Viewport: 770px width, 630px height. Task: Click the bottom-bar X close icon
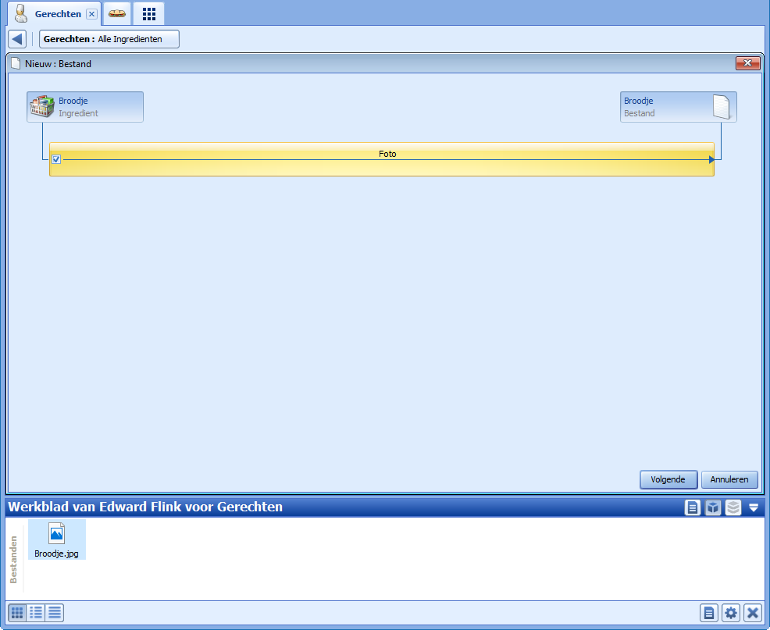[752, 613]
